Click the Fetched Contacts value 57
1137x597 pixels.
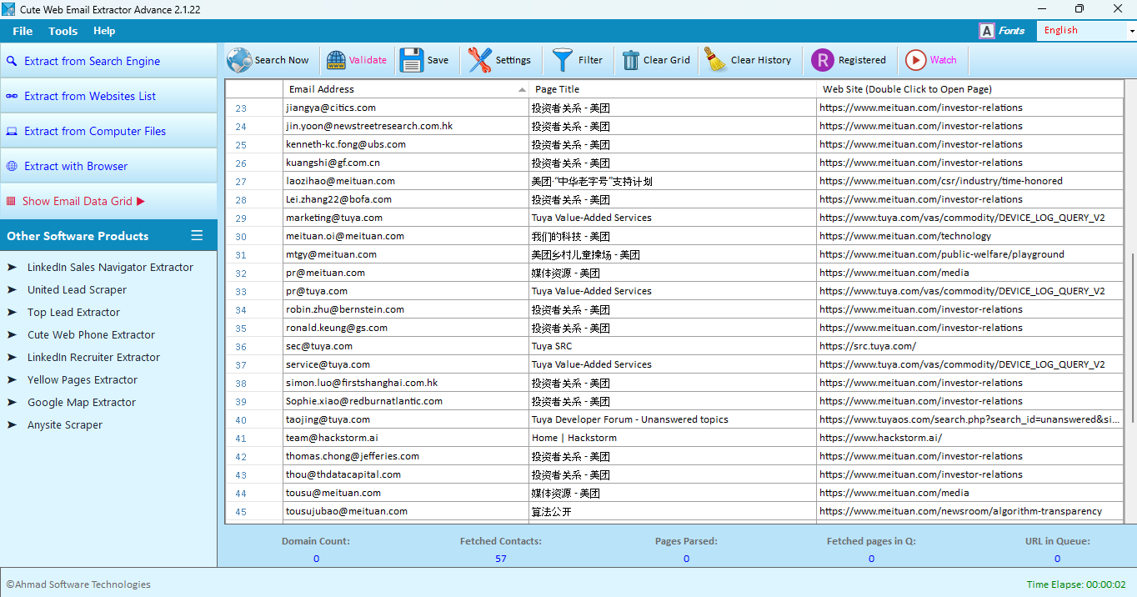click(500, 559)
